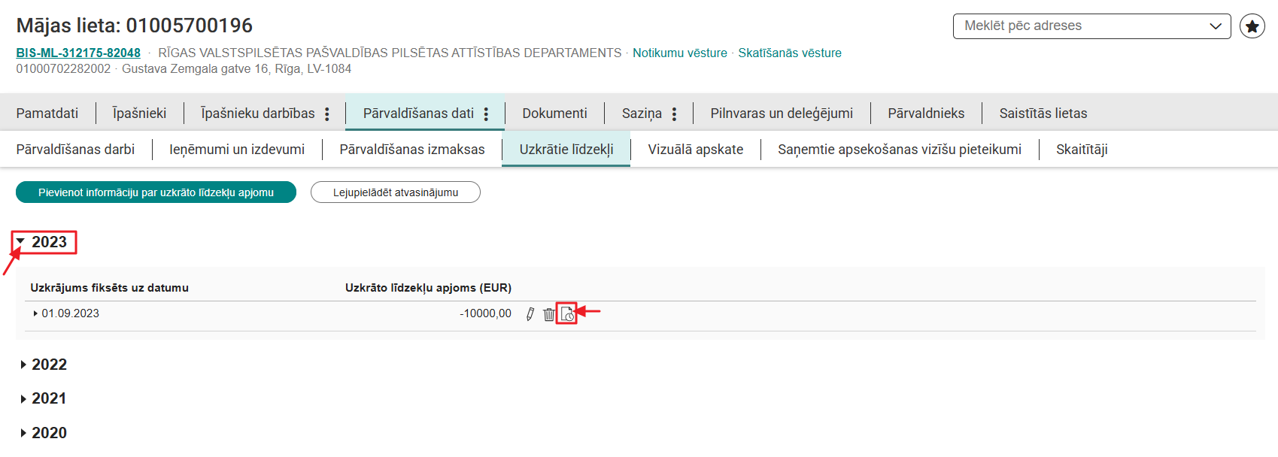This screenshot has height=457, width=1278.
Task: Open Skatīšanās vēsture link
Action: (x=790, y=53)
